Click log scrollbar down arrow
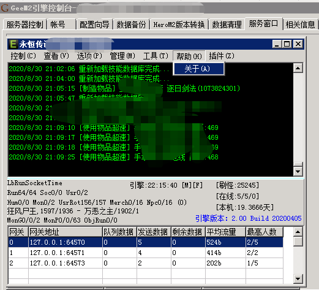Viewport: 319px width, 290px height. (x=298, y=171)
